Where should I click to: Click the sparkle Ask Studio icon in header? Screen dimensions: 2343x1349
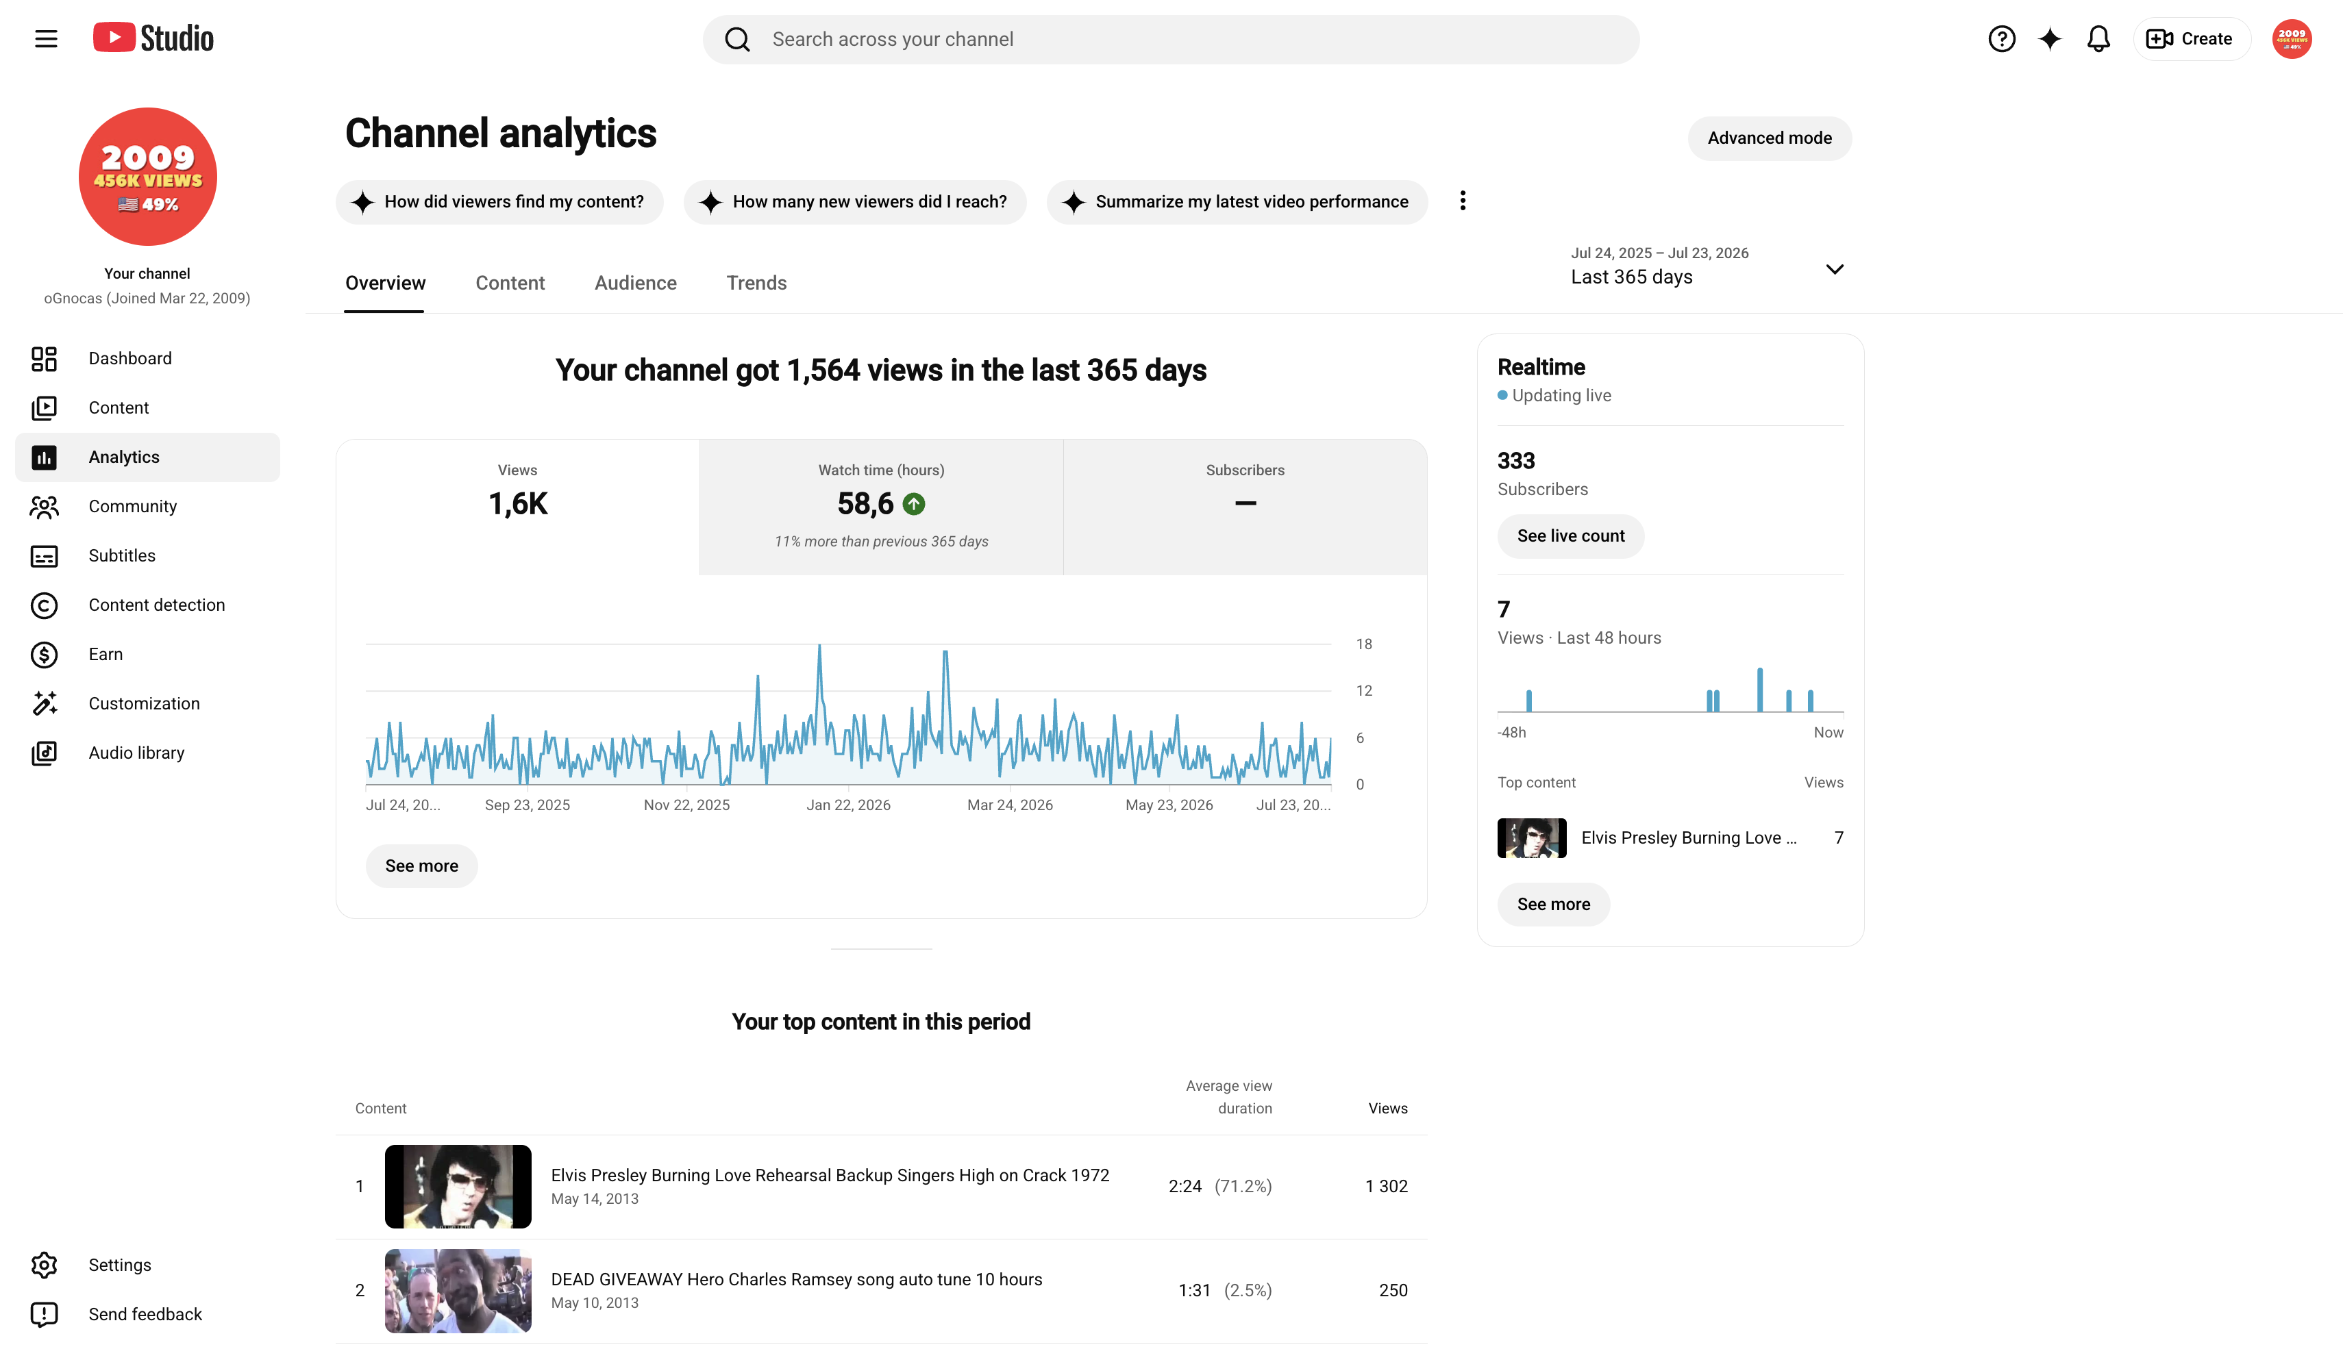click(x=2049, y=39)
